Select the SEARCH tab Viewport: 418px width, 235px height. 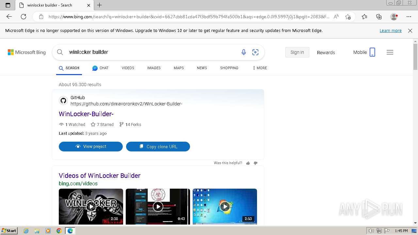click(69, 68)
